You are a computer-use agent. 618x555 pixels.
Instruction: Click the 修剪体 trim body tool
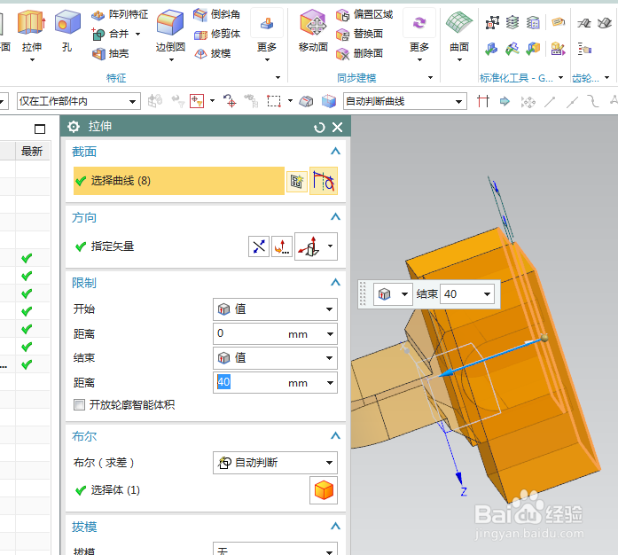click(217, 35)
